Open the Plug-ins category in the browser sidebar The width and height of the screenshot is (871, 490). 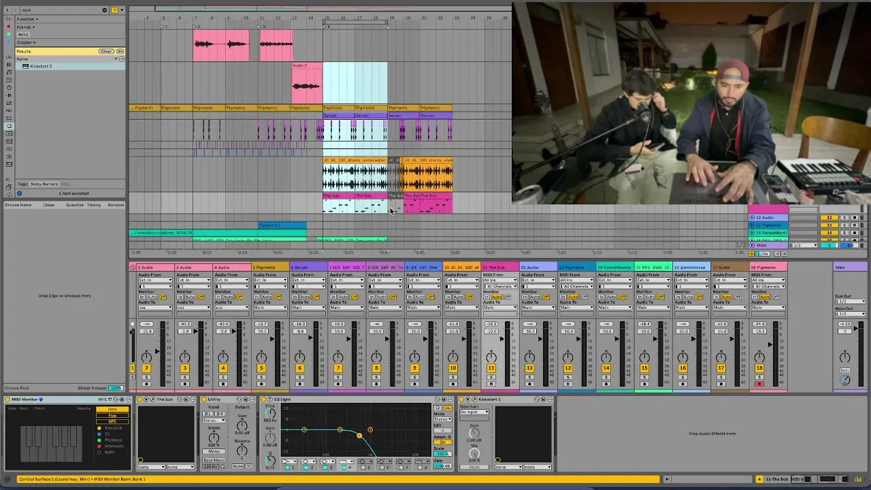tap(9, 126)
